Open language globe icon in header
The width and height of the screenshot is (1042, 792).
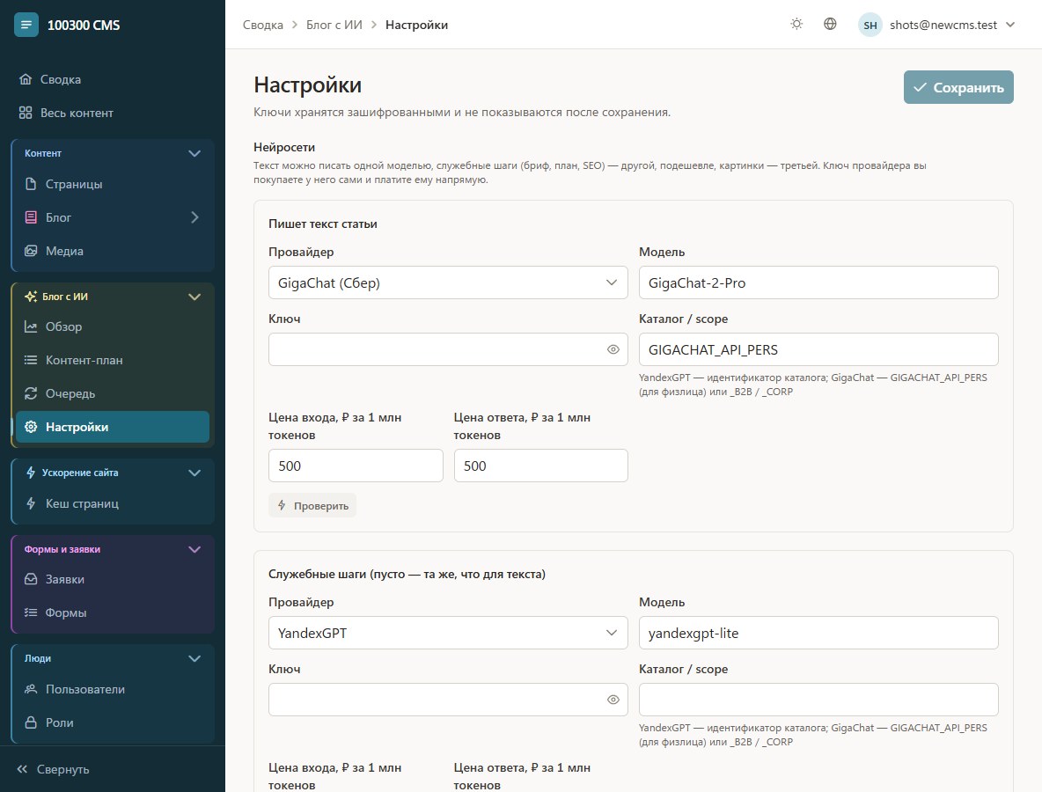click(x=830, y=25)
